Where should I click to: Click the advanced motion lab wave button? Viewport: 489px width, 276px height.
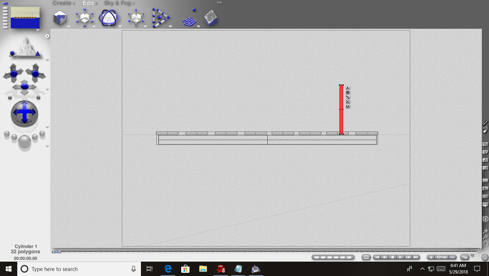coord(465,257)
